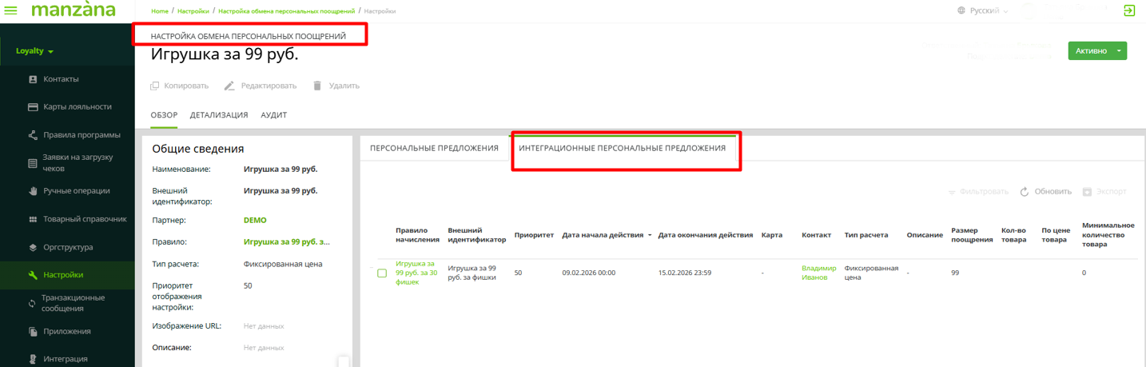Open Контакты in the sidebar
Screen dimensions: 1146x367
tap(61, 79)
